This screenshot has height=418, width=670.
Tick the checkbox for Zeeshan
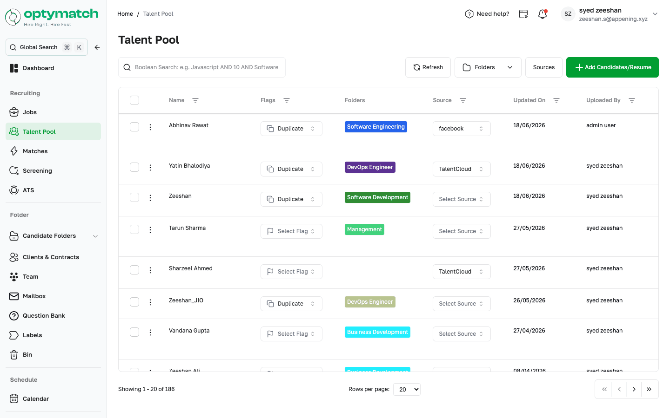[134, 197]
